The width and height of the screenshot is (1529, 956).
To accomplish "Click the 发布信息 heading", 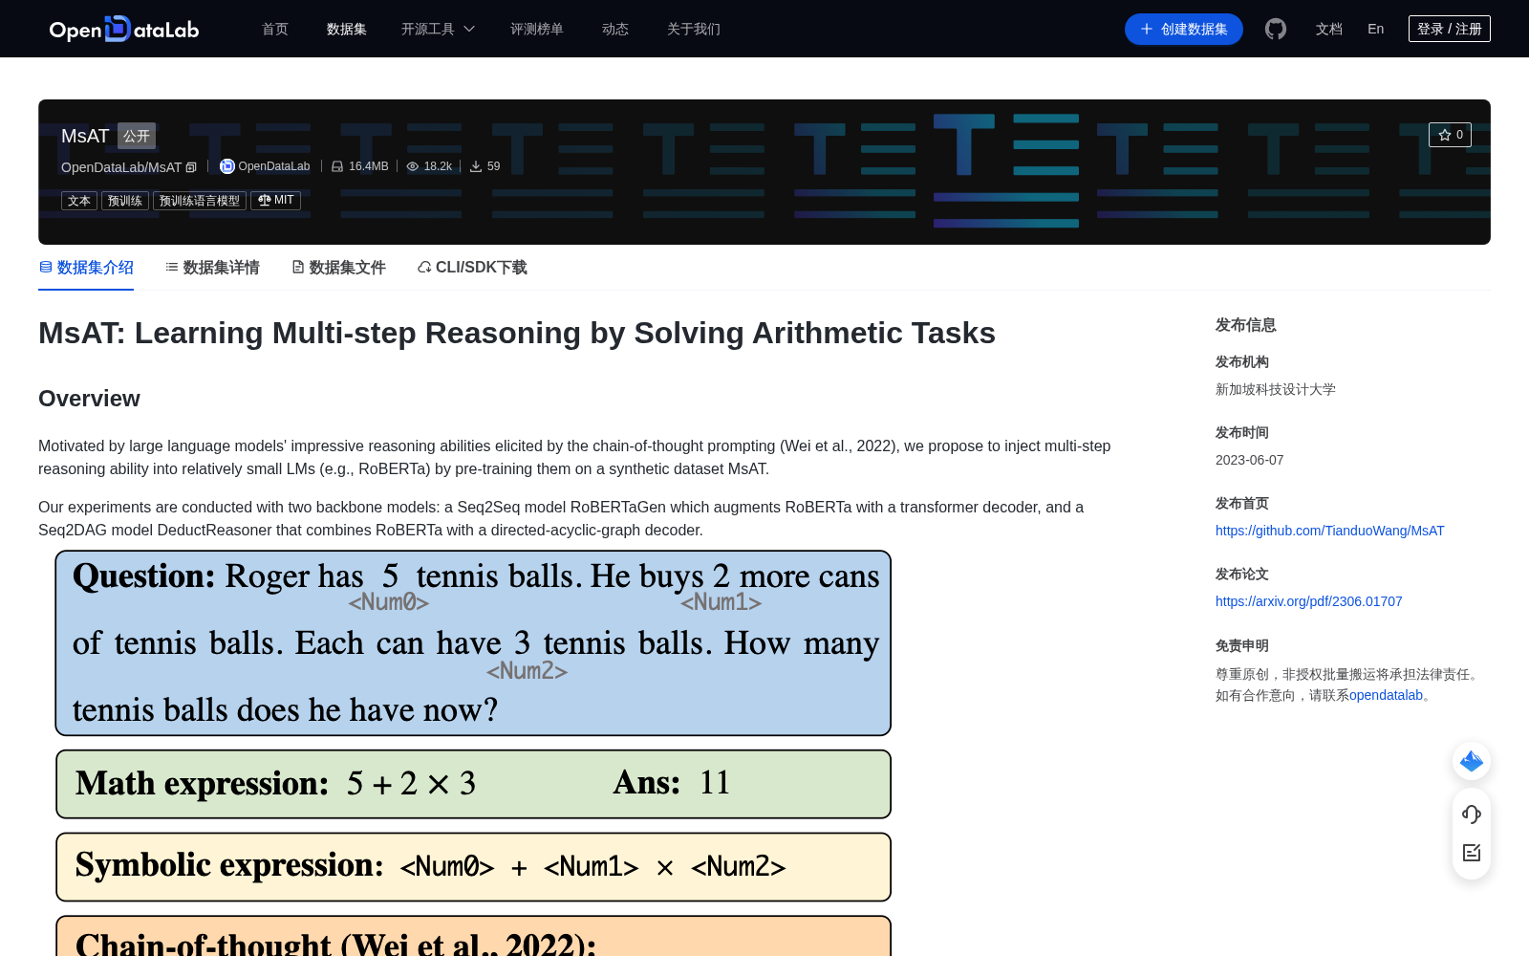I will (1246, 325).
